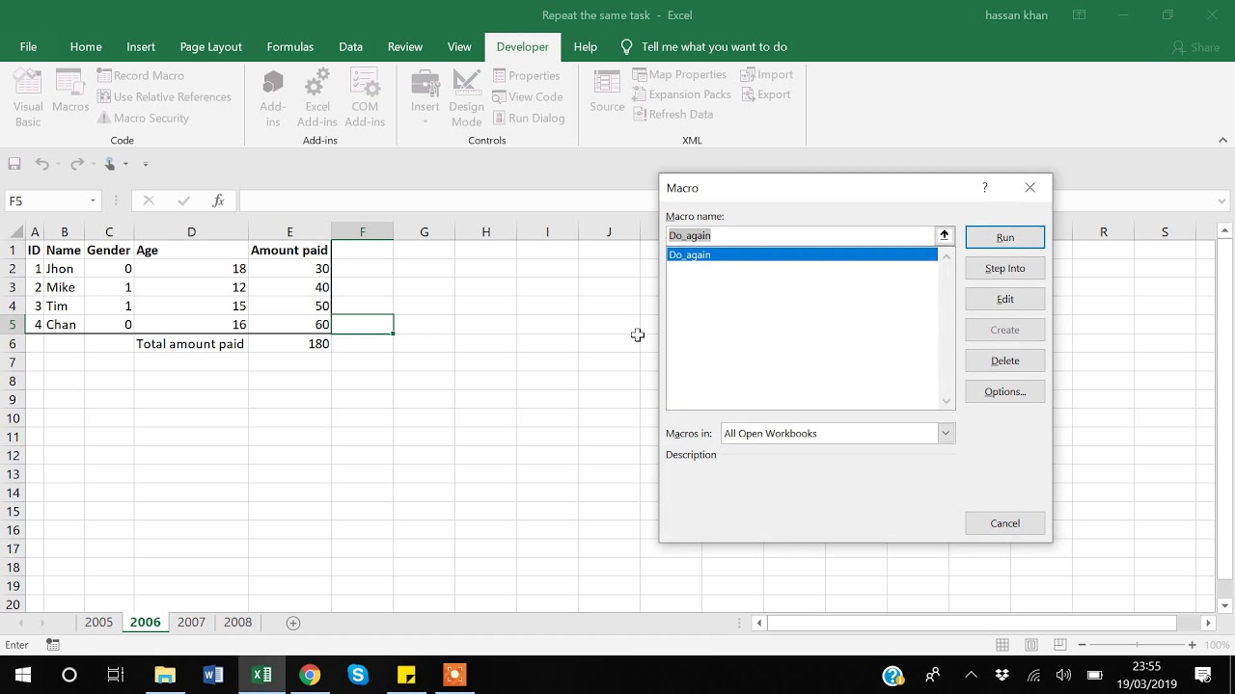Click Run Dialog
This screenshot has width=1235, height=694.
click(528, 118)
